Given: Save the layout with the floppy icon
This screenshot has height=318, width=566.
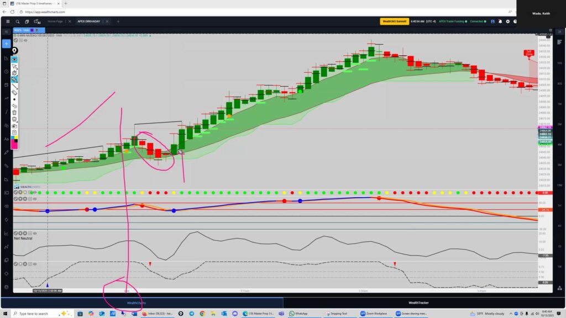Looking at the screenshot, I should coord(492,22).
